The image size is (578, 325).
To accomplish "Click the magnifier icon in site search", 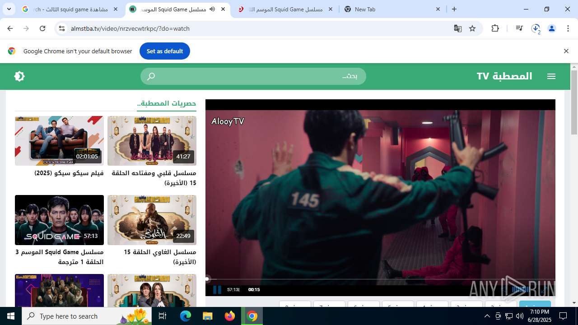I will tap(151, 76).
